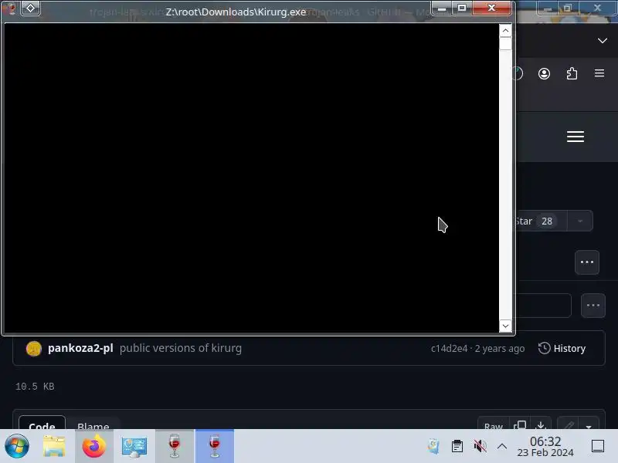Click the scroll down arrow in Kirurg.exe
618x463 pixels.
[505, 326]
